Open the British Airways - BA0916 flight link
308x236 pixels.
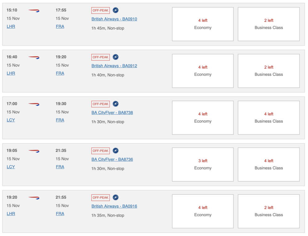pyautogui.click(x=114, y=206)
